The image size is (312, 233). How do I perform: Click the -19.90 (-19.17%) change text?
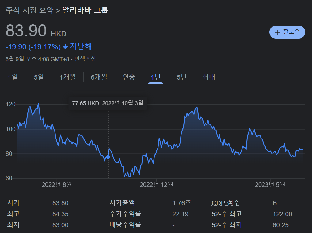pyautogui.click(x=33, y=47)
